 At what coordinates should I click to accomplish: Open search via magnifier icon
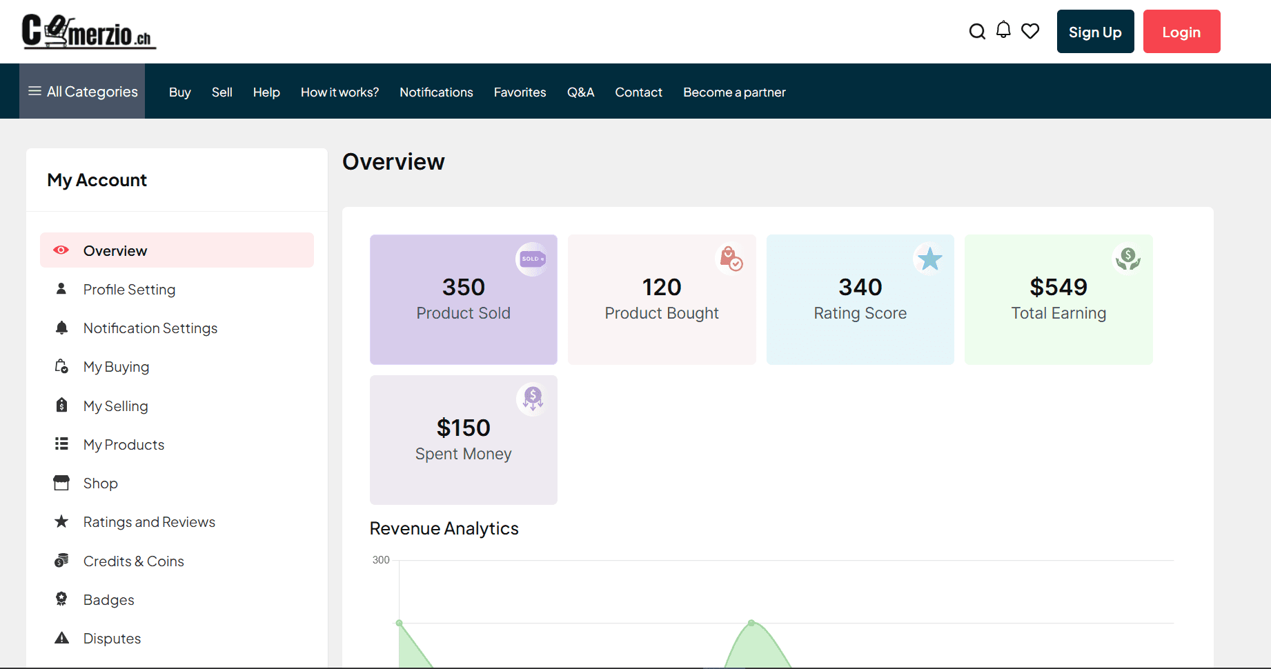tap(977, 32)
